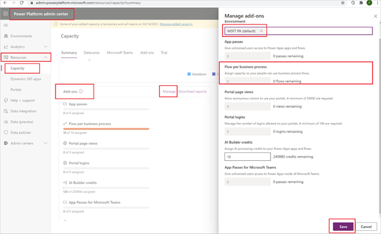Click the Resources sidebar icon
381x234 pixels.
[6, 57]
